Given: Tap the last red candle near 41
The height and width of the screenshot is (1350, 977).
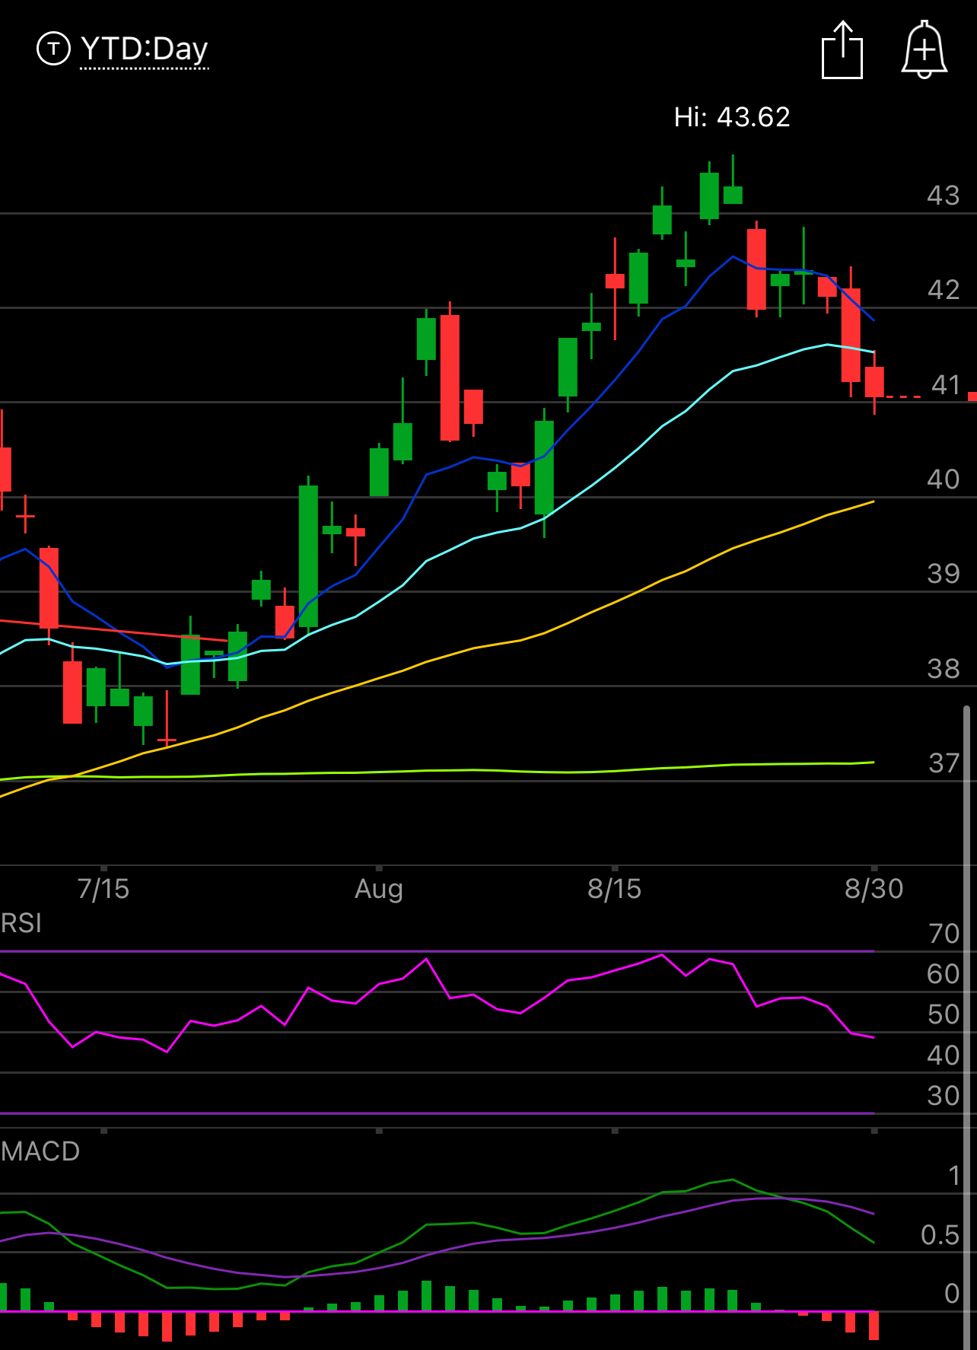Looking at the screenshot, I should point(874,382).
